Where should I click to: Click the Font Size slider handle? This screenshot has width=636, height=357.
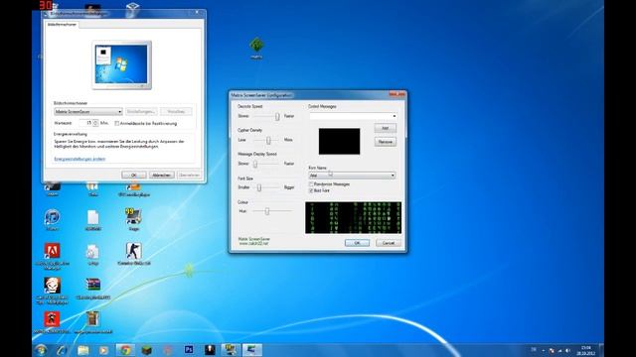click(x=259, y=187)
